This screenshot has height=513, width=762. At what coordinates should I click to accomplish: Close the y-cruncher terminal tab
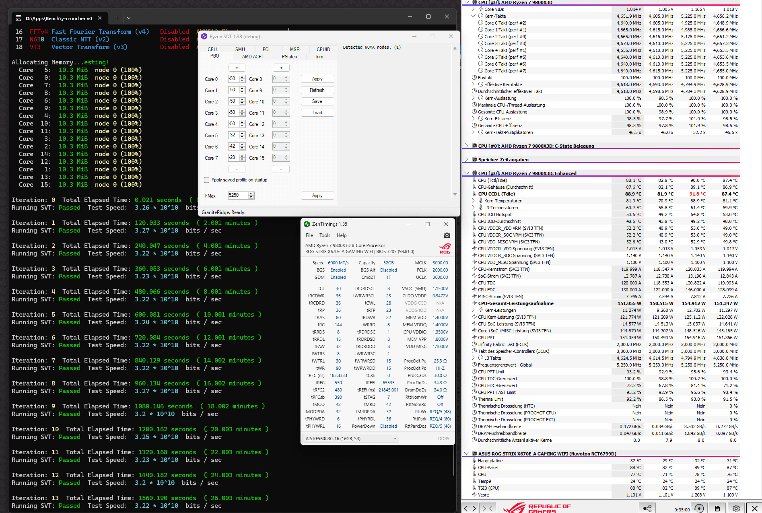point(100,18)
